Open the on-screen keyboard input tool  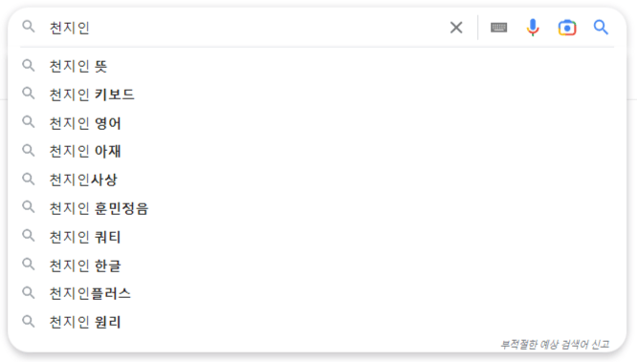(x=498, y=28)
